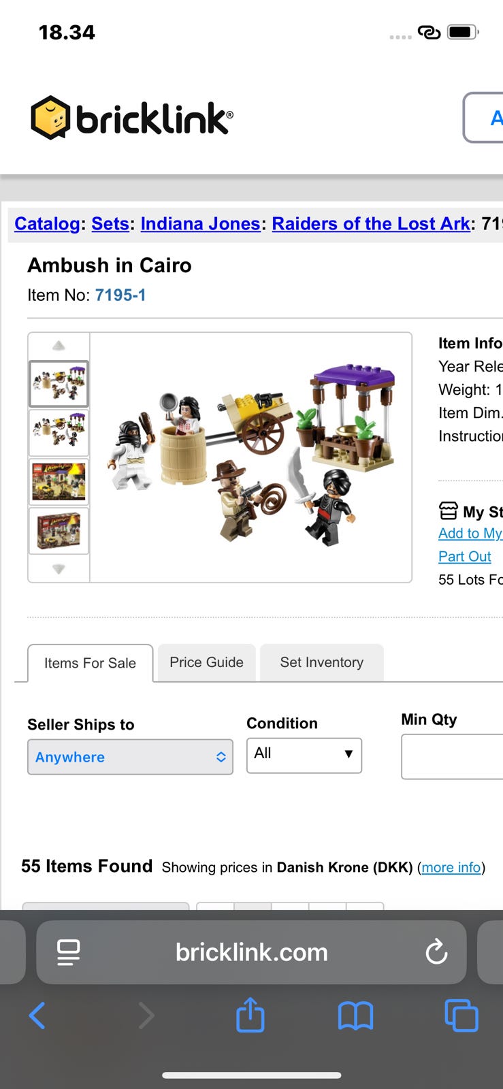Screen dimensions: 503x1089
Task: Click the BrickLink logo
Action: pos(132,118)
